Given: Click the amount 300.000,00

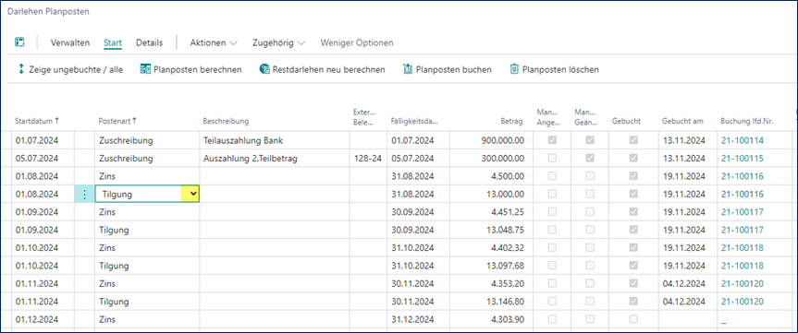Looking at the screenshot, I should [x=502, y=159].
